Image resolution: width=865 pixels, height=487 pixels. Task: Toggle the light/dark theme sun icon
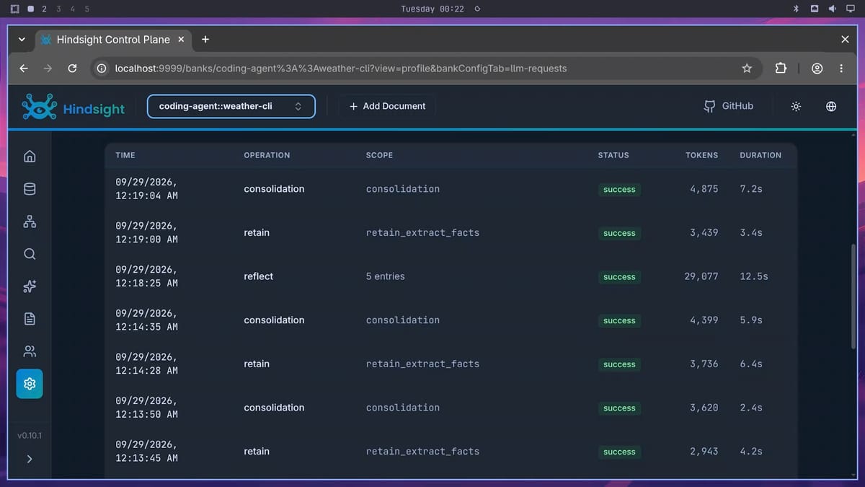click(x=796, y=106)
